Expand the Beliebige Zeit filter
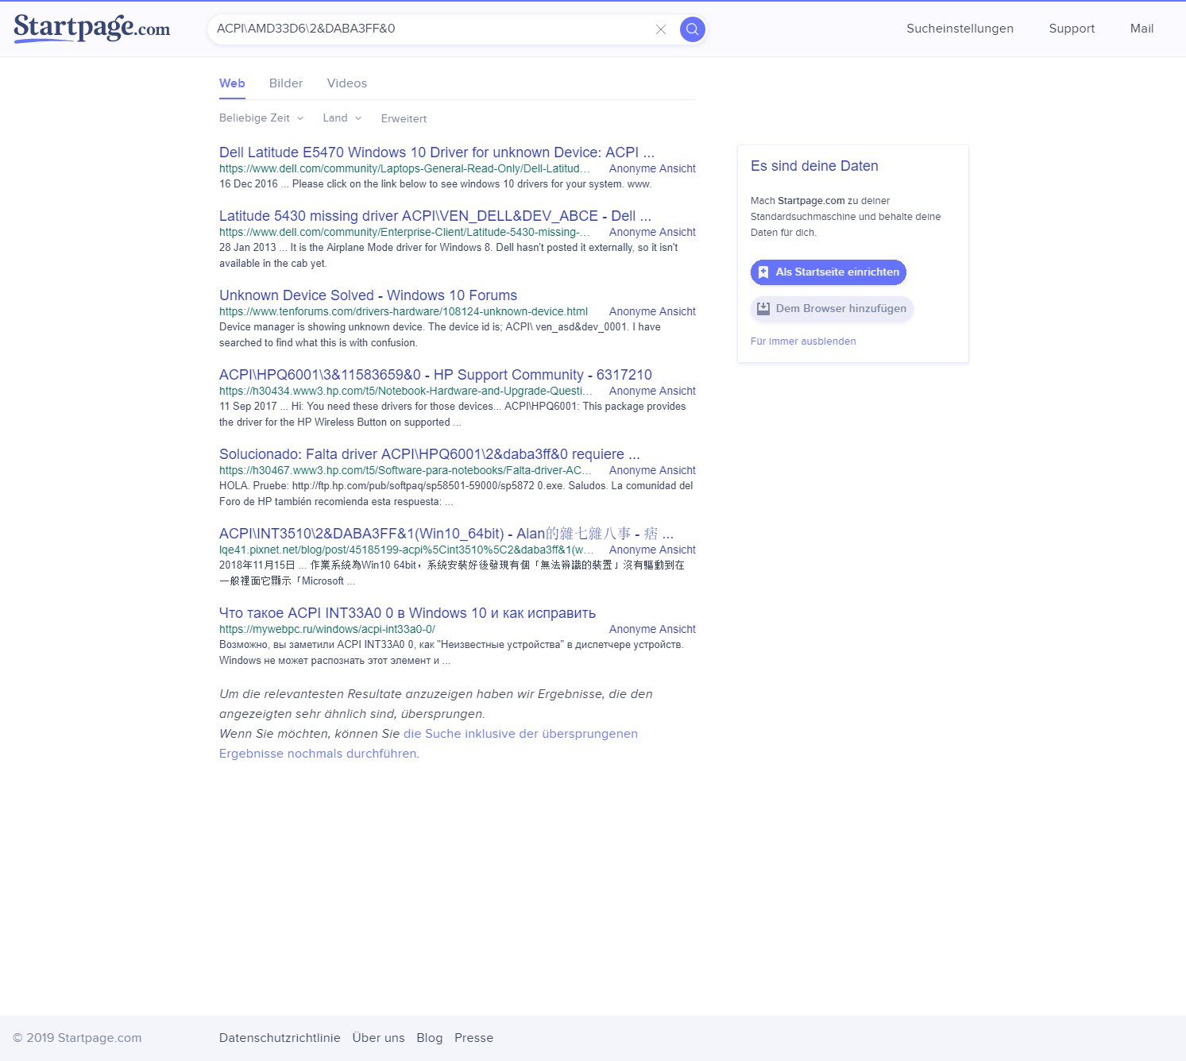 261,118
